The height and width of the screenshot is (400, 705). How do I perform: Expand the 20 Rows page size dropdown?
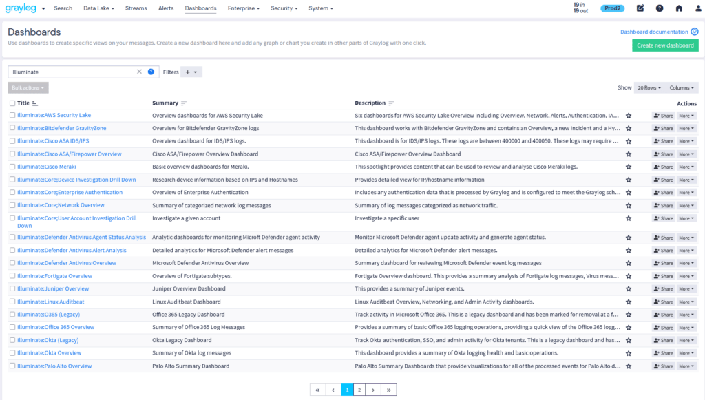point(649,88)
